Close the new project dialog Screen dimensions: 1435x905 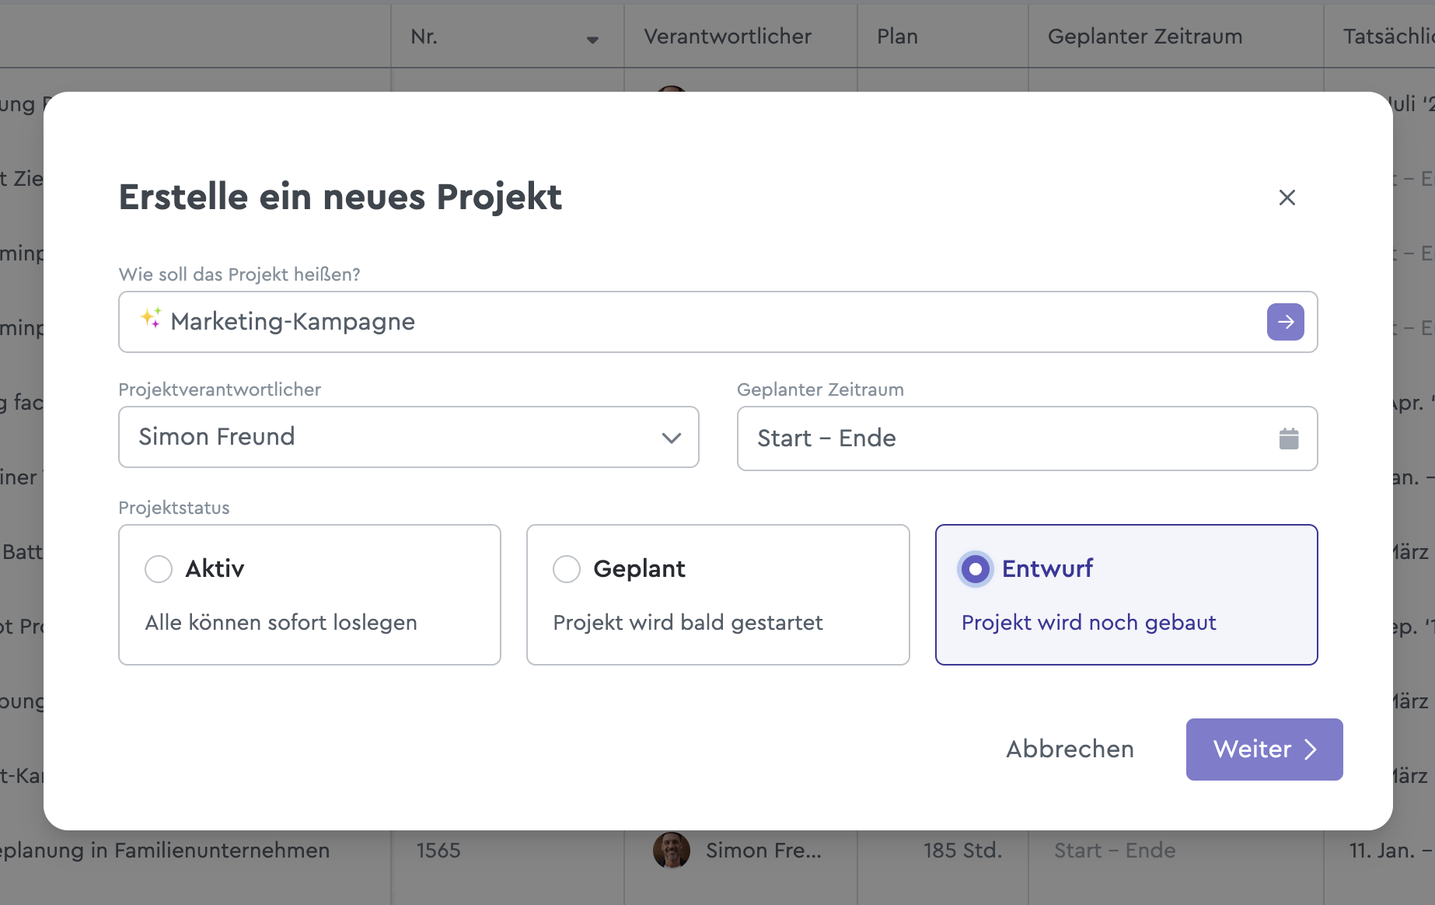tap(1287, 197)
